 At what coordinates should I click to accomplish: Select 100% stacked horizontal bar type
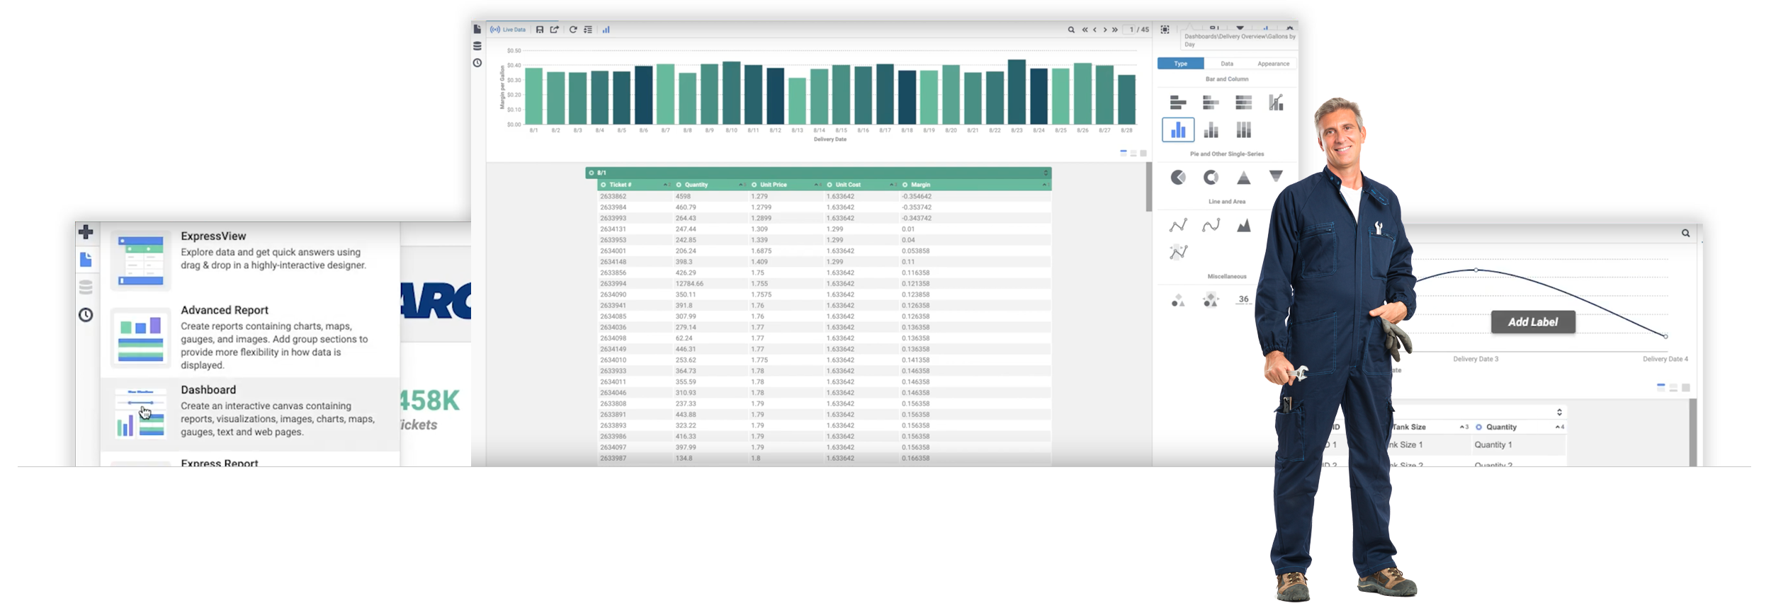pyautogui.click(x=1243, y=103)
